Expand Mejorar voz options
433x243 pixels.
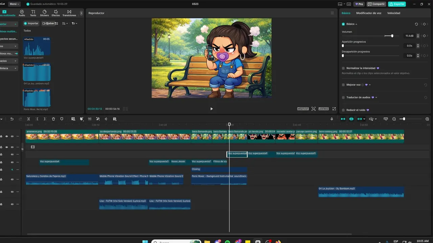click(370, 85)
